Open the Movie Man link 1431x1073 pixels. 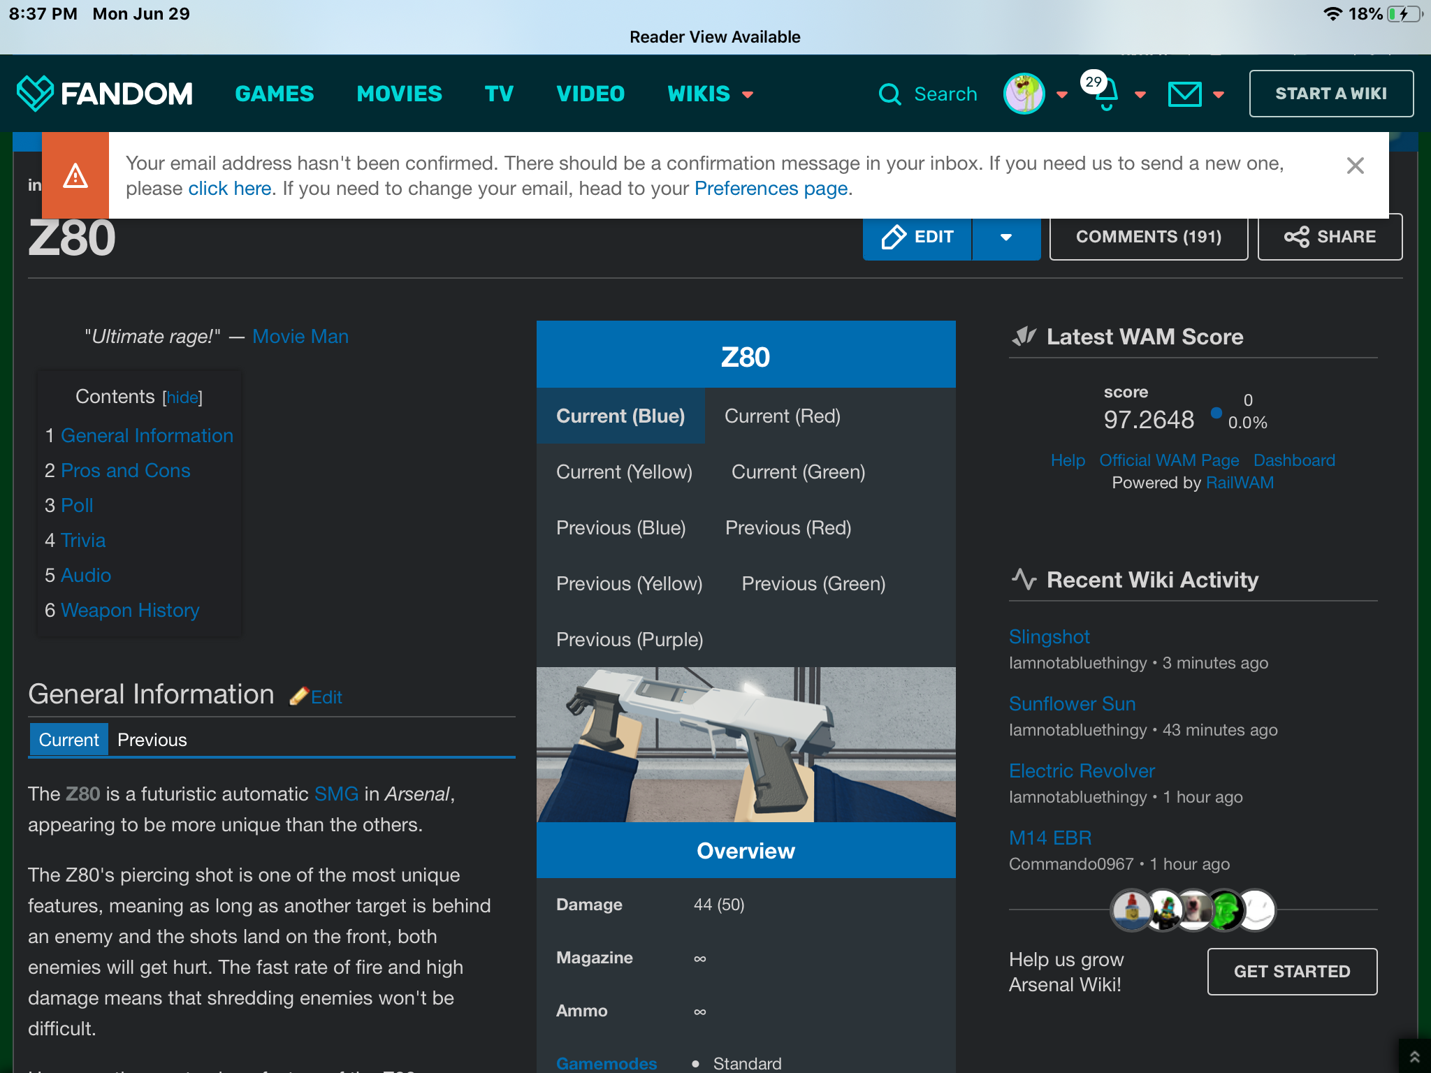tap(300, 336)
